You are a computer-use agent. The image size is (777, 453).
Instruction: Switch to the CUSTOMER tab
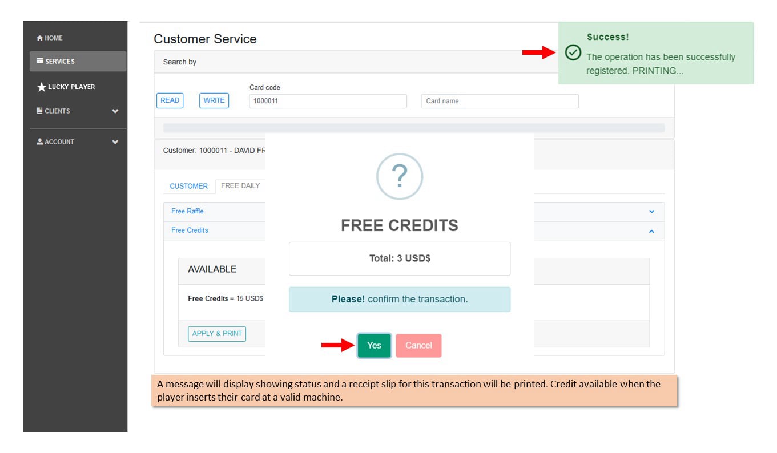pos(188,186)
